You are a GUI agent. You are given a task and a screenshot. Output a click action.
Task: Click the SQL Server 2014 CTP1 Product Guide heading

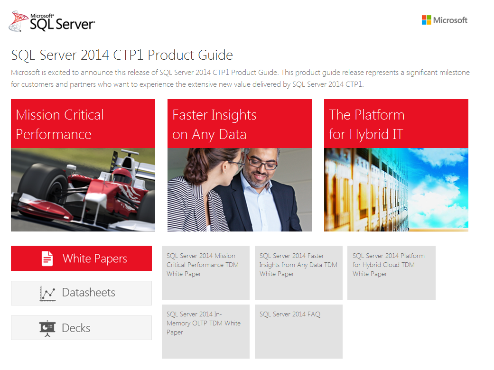122,55
